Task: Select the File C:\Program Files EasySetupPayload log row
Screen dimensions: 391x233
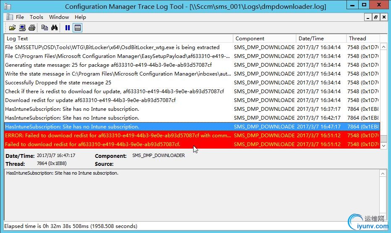Action: point(192,56)
